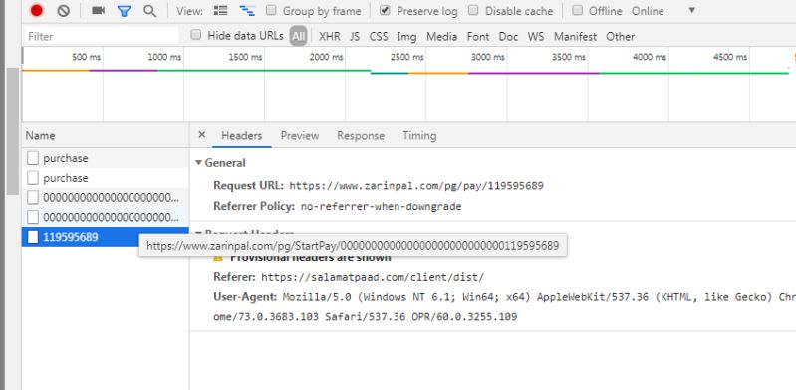Viewport: 796px width, 390px height.
Task: Filter requests by Img
Action: click(x=406, y=37)
